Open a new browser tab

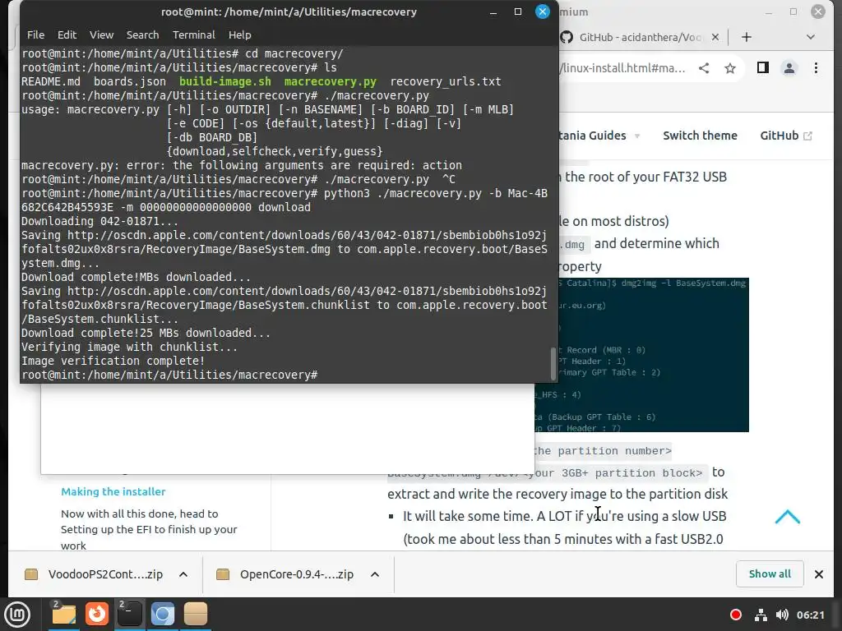point(747,37)
